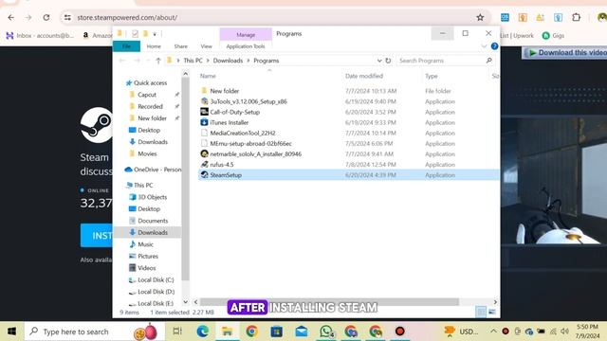Open Recorded pinned folder
This screenshot has height=341, width=607.
(150, 106)
